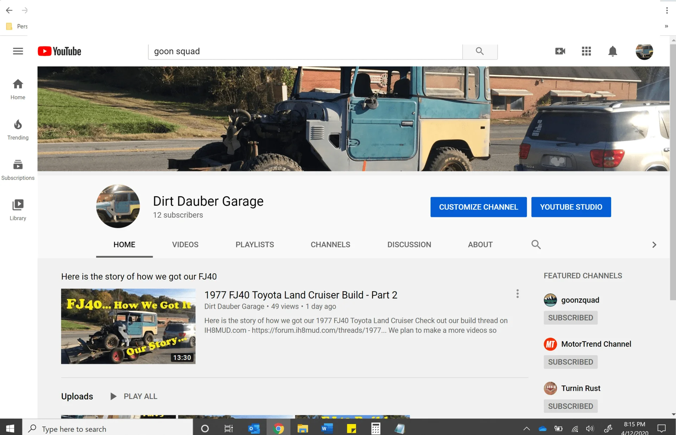Open the notifications bell
The height and width of the screenshot is (435, 676).
coord(613,51)
